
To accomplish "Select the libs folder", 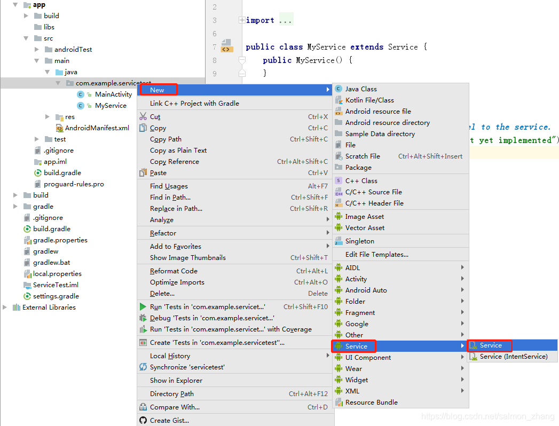I will [49, 27].
